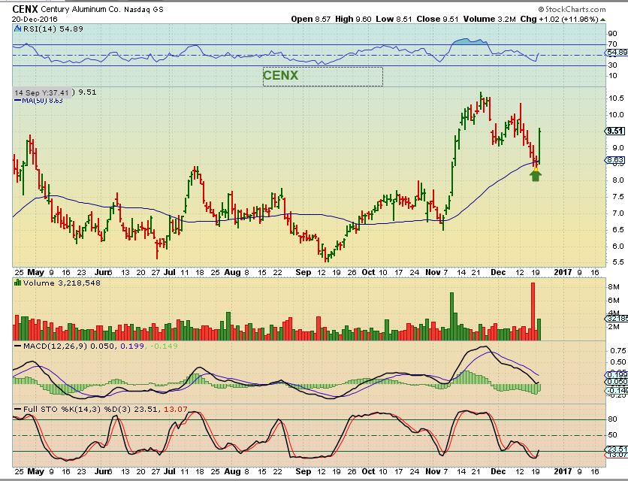Click the 90 label on RSI axis

click(612, 34)
